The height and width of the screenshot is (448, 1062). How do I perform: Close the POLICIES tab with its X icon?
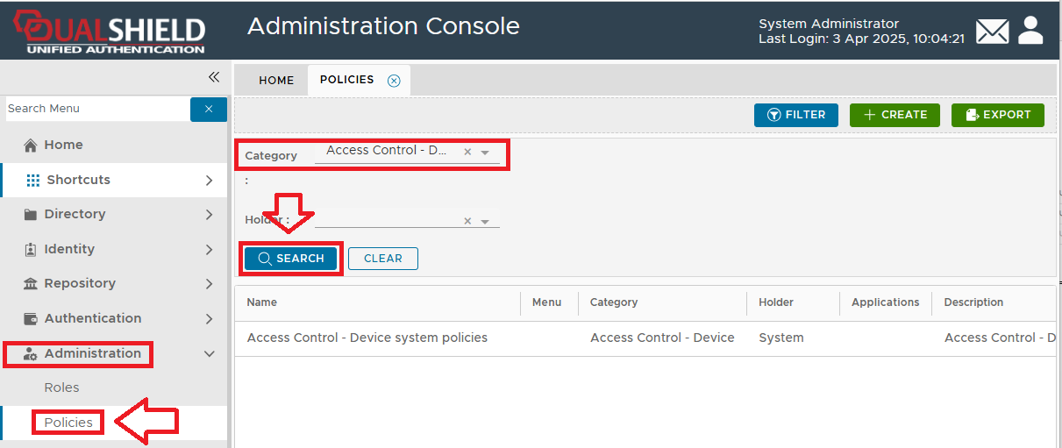[x=394, y=81]
